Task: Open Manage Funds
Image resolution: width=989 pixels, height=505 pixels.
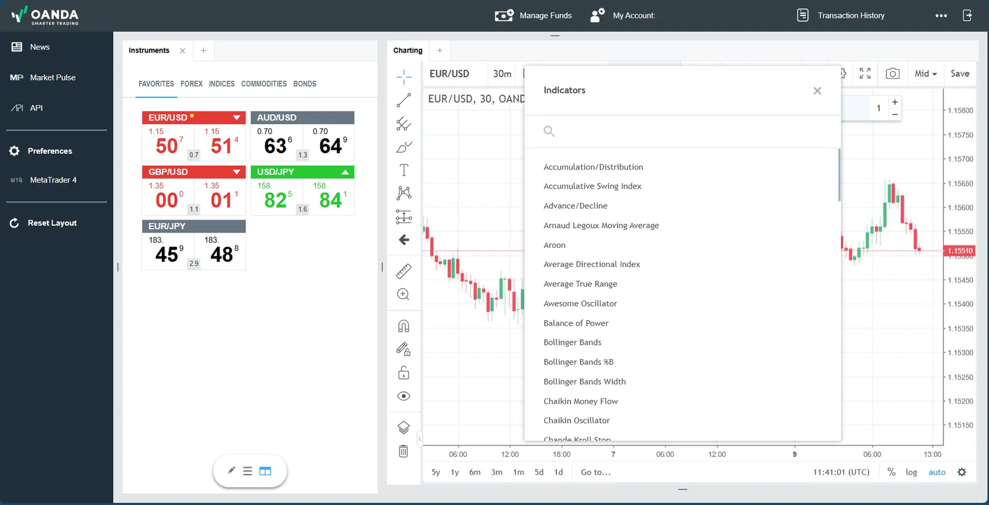Action: click(533, 15)
